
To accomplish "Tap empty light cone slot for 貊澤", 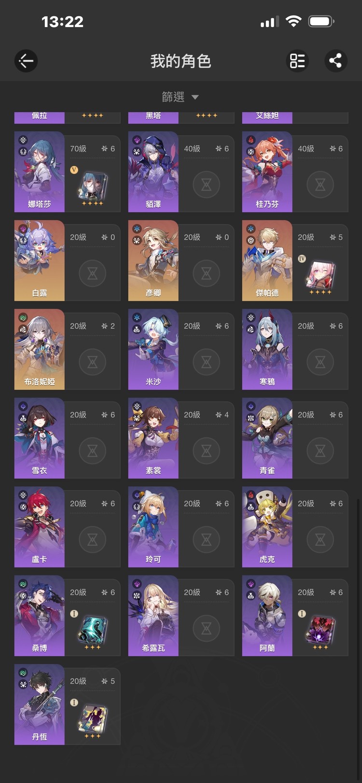I will click(x=206, y=184).
